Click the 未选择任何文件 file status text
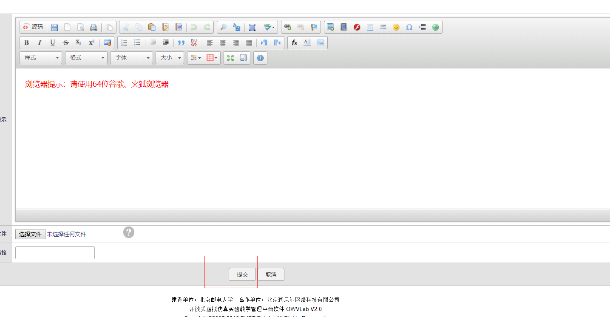The height and width of the screenshot is (317, 610). click(66, 234)
